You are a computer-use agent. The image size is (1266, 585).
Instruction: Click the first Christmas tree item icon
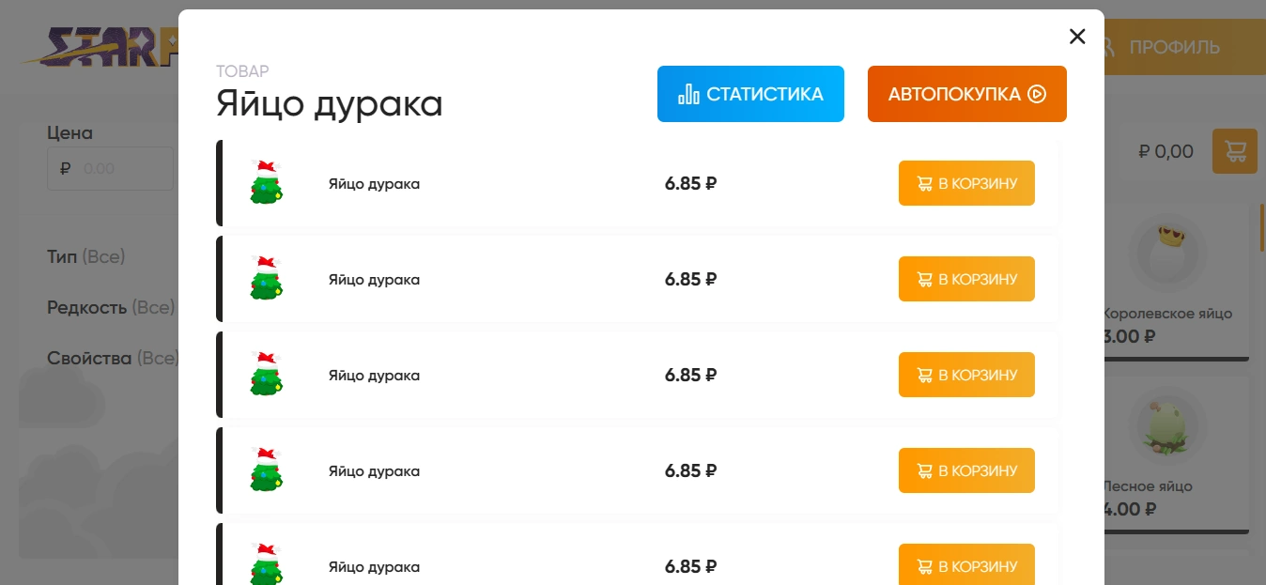click(267, 182)
